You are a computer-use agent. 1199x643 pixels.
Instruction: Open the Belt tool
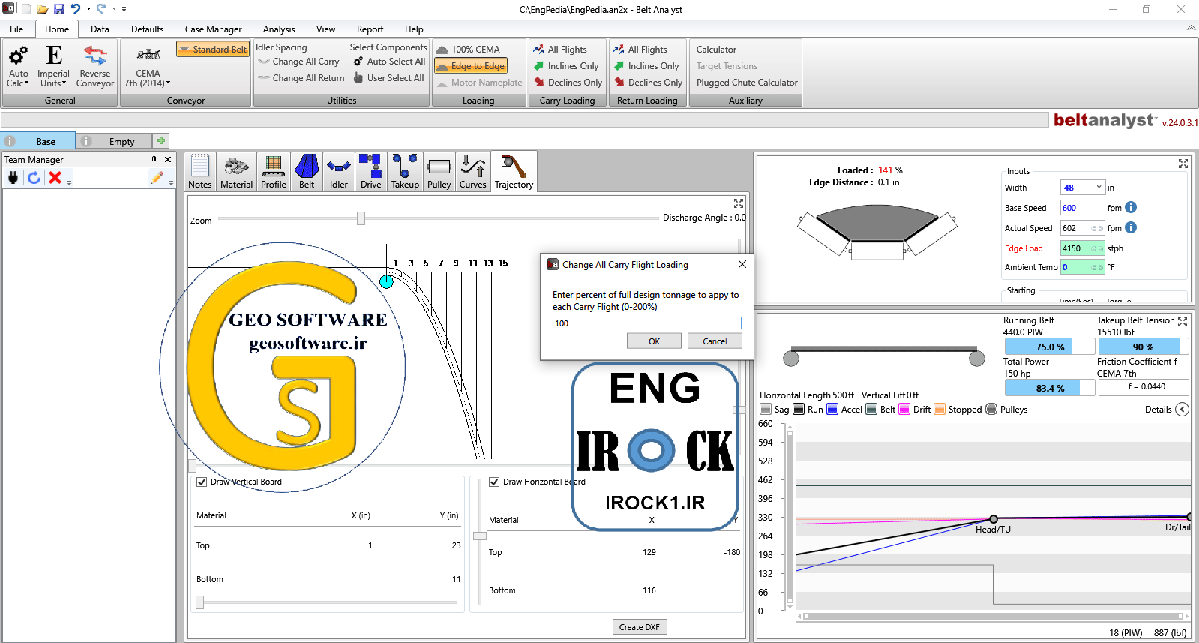pos(307,172)
